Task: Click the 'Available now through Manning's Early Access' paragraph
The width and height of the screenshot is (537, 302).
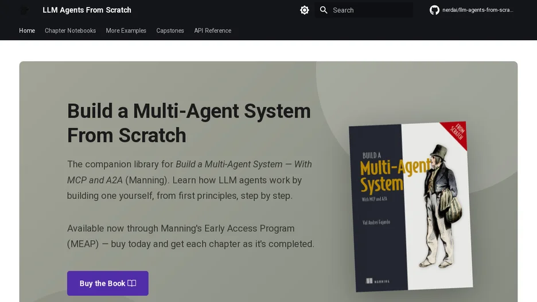Action: click(x=190, y=236)
